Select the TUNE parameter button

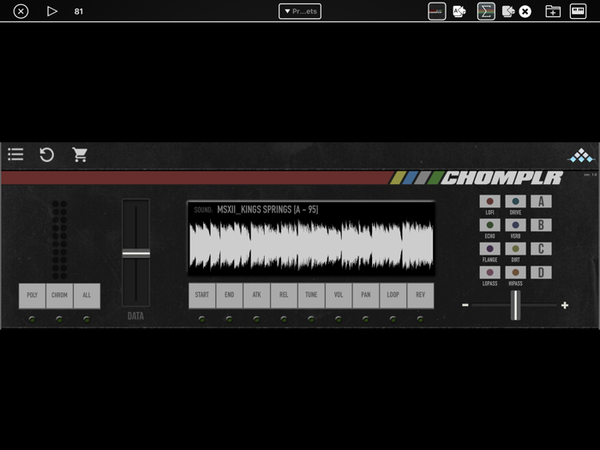click(x=311, y=295)
